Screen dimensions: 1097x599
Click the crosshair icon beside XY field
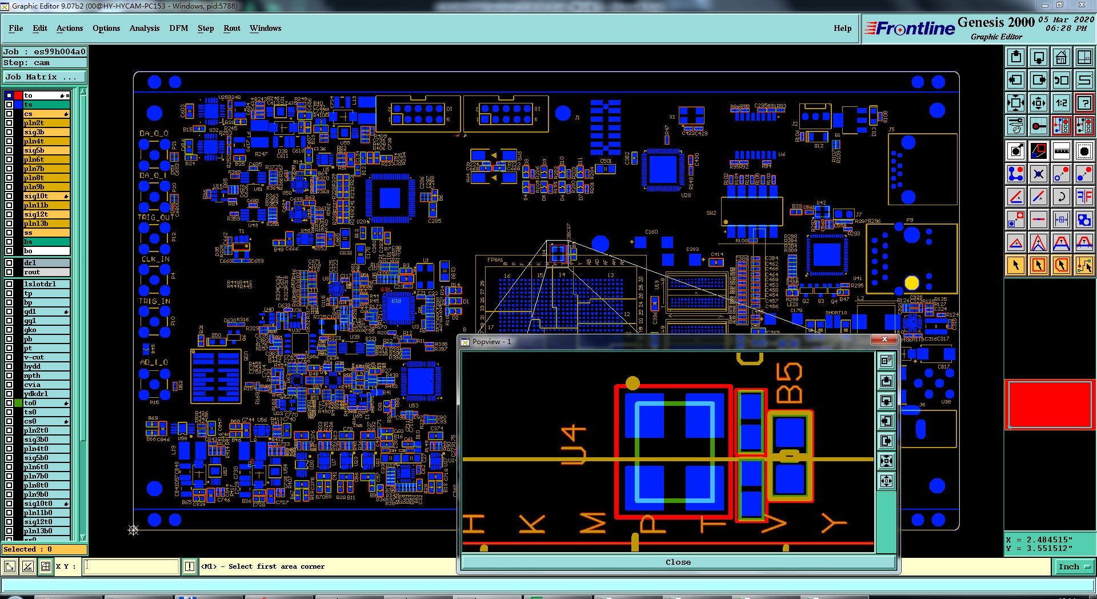click(46, 566)
